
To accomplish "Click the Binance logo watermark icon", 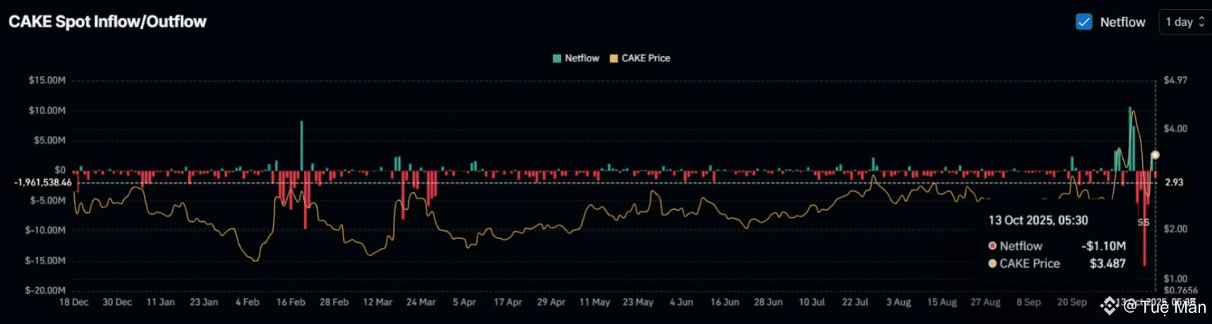I will pos(1109,305).
